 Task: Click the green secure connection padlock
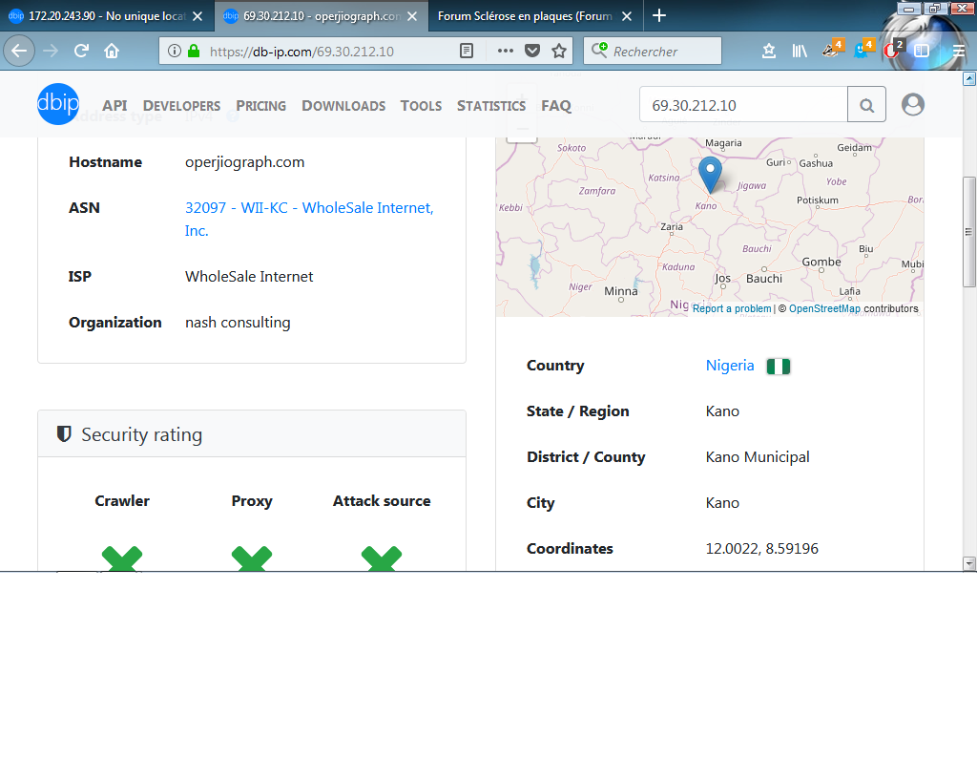click(194, 52)
